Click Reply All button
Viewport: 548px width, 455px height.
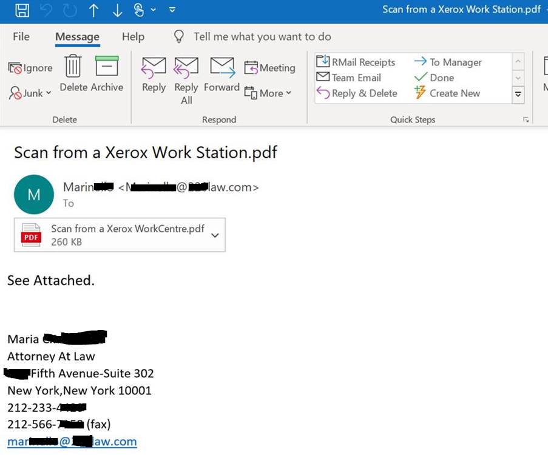pyautogui.click(x=186, y=80)
